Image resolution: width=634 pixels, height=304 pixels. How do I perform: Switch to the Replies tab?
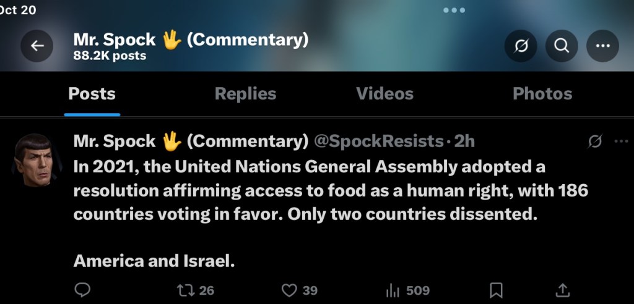[245, 94]
